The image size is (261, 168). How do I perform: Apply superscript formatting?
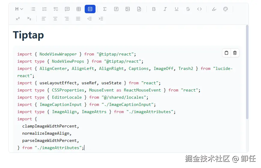point(18,19)
